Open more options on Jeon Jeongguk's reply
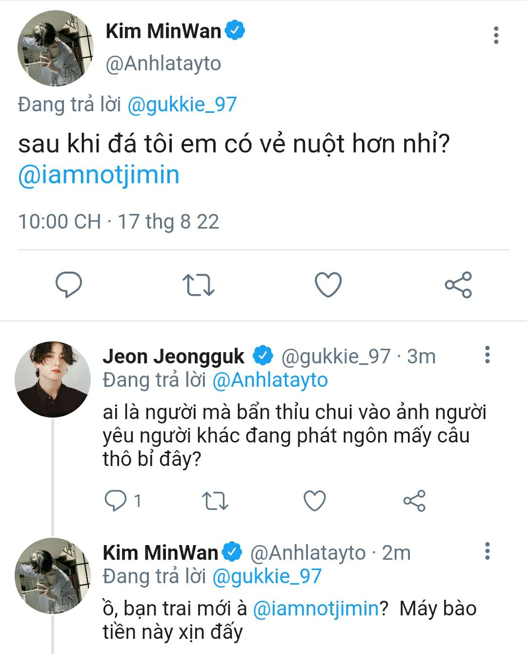Image resolution: width=527 pixels, height=654 pixels. click(486, 355)
